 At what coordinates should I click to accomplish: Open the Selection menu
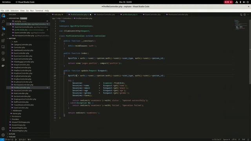coord(15,11)
